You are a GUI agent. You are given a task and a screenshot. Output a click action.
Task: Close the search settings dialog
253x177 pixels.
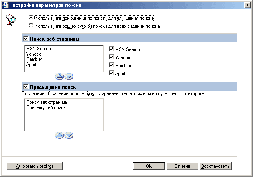click(x=247, y=5)
